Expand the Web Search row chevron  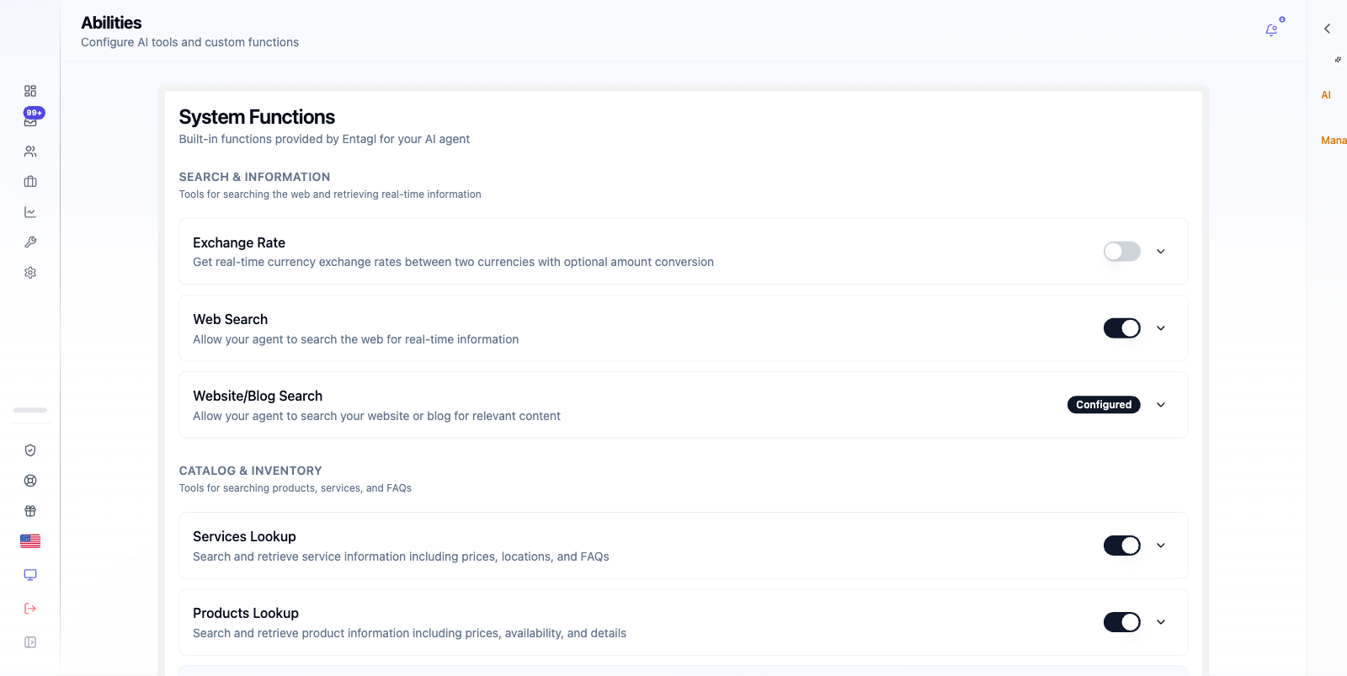pos(1161,328)
